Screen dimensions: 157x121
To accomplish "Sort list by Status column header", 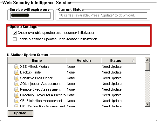I will (x=119, y=60).
